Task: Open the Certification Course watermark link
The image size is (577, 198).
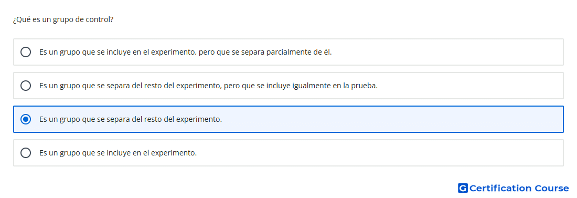Action: pyautogui.click(x=514, y=188)
